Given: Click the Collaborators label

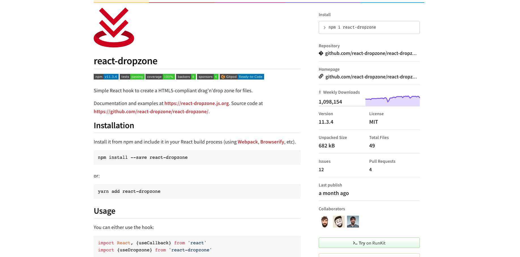Looking at the screenshot, I should 332,209.
